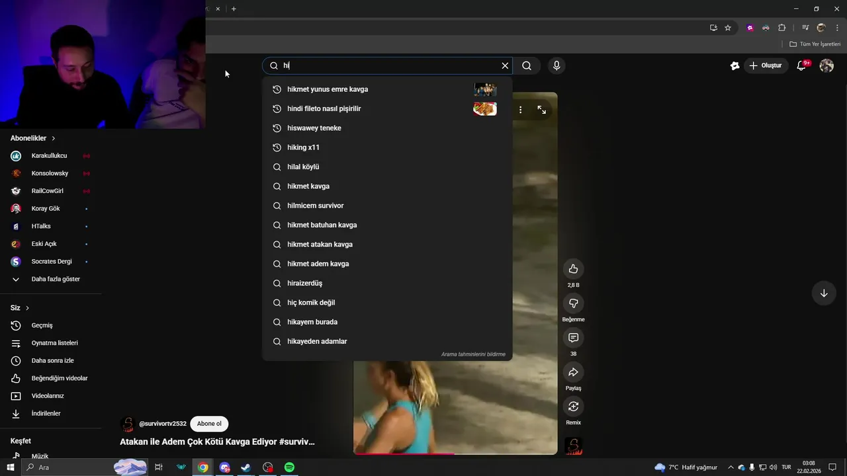This screenshot has height=476, width=847.
Task: Open the Tüm Yer İşaretleri bookmarks folder
Action: click(815, 44)
